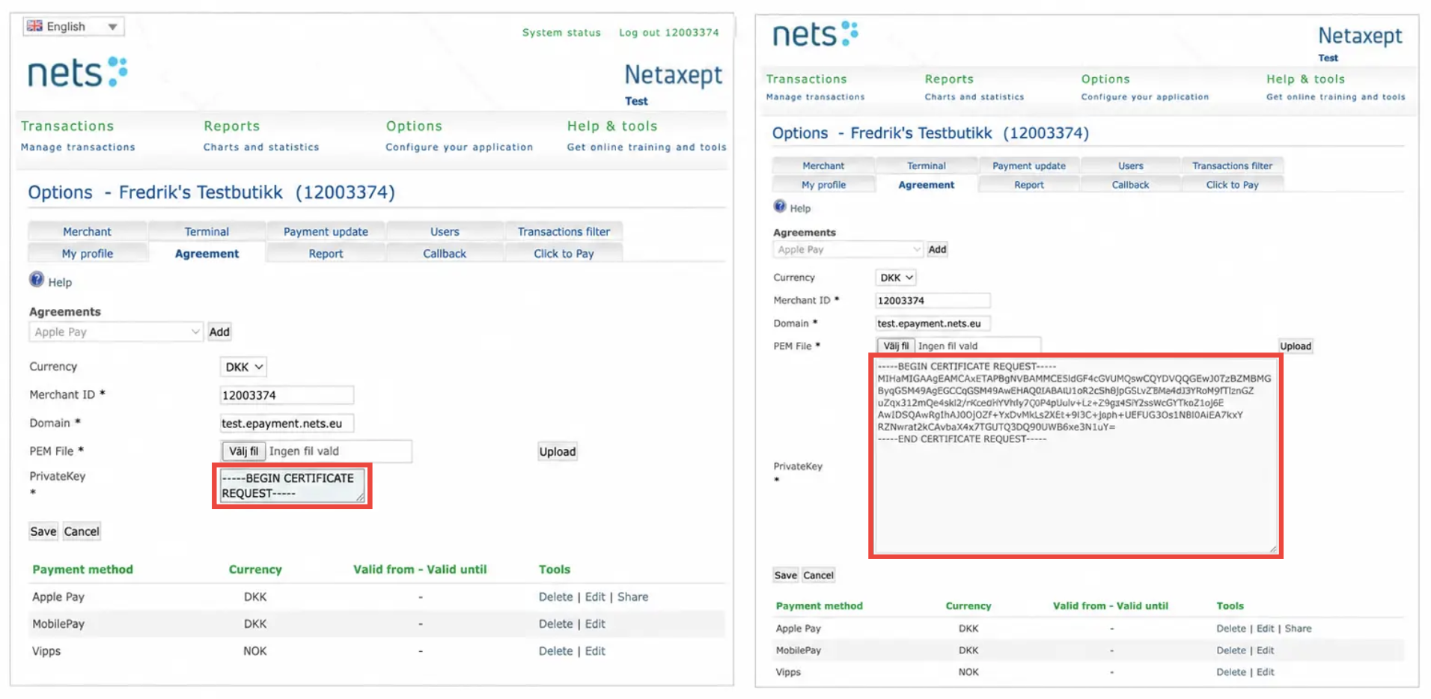Open Options menu in left panel

click(414, 126)
